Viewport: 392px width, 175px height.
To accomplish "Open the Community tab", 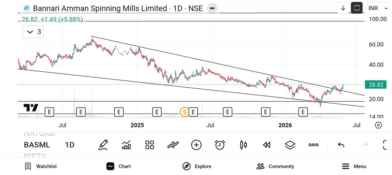I will point(275,166).
